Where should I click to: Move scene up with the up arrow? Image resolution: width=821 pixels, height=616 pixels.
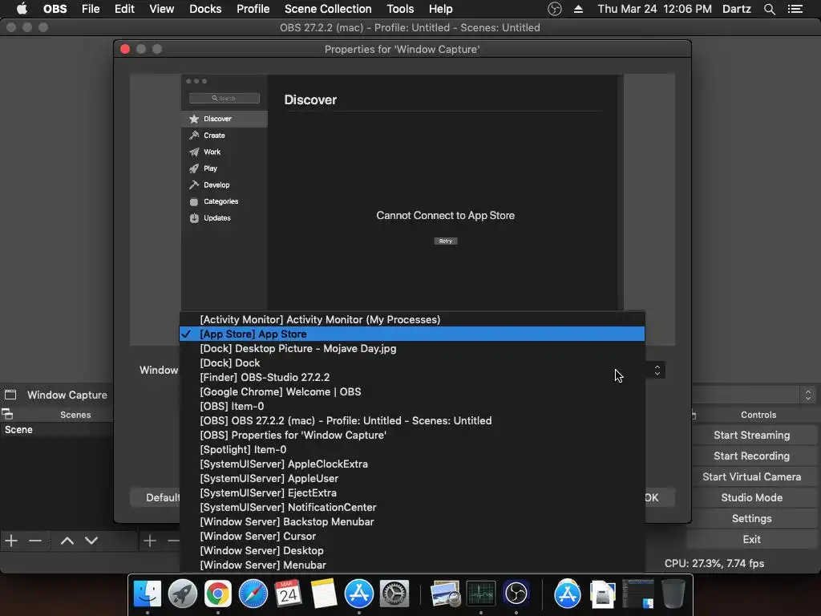pos(67,541)
